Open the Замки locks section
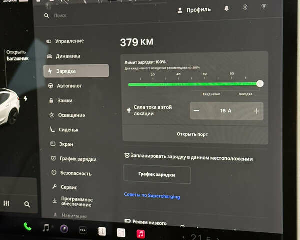 tap(61, 100)
